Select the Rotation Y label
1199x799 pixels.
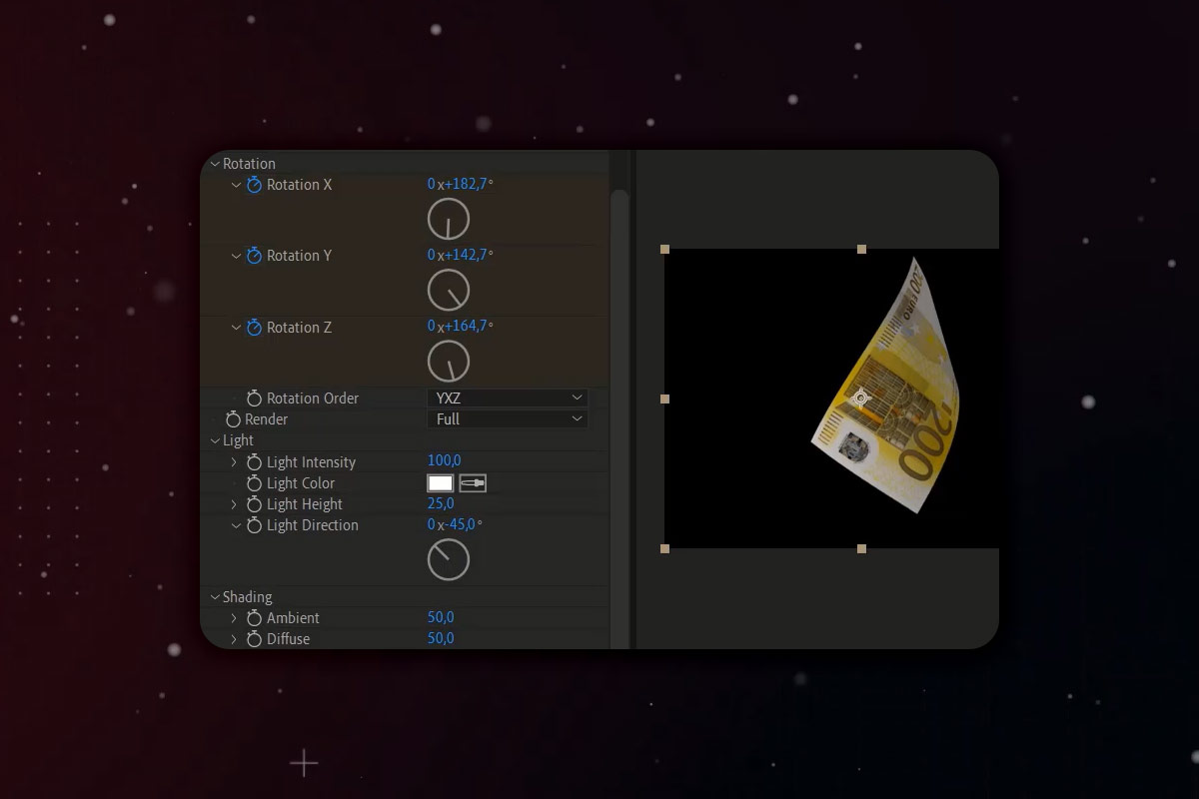299,256
